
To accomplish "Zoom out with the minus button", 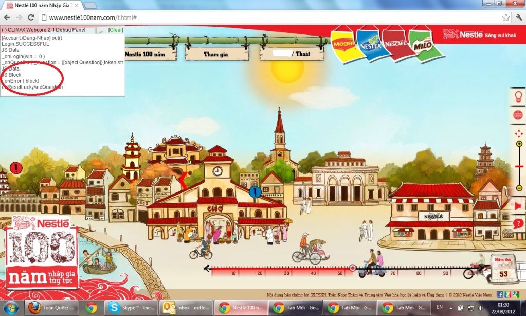I will click(519, 188).
